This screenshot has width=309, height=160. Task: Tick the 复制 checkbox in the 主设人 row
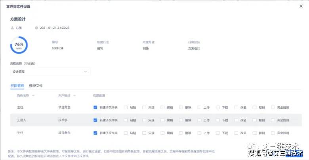(255, 120)
